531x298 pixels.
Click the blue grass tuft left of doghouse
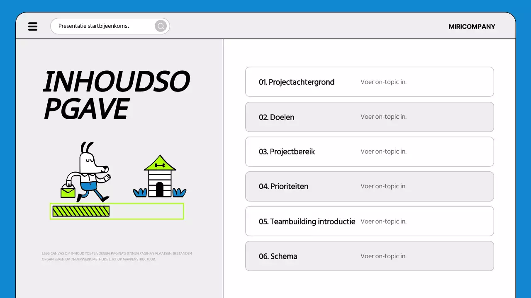click(x=140, y=192)
